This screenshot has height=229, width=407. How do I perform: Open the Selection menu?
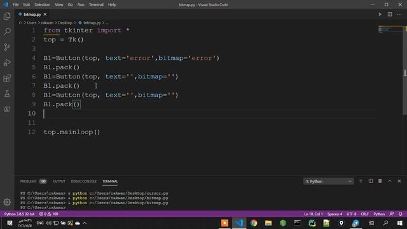[43, 4]
